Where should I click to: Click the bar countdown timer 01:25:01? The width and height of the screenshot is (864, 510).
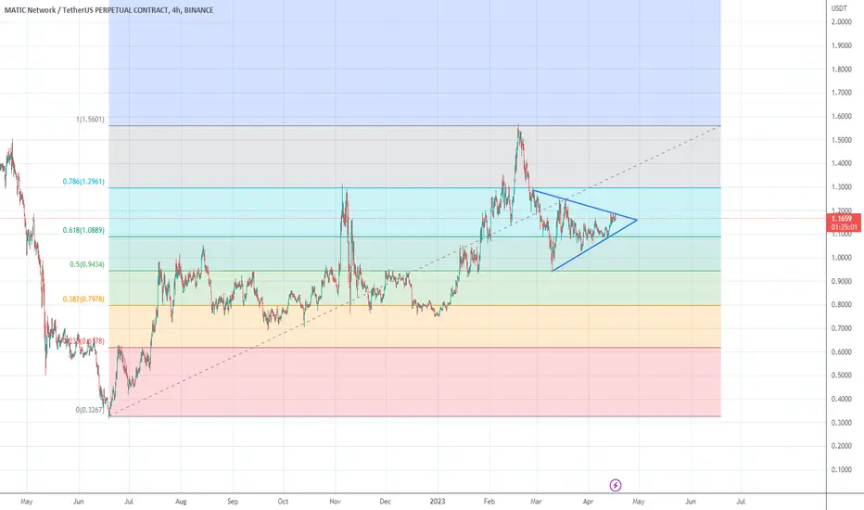[x=845, y=227]
